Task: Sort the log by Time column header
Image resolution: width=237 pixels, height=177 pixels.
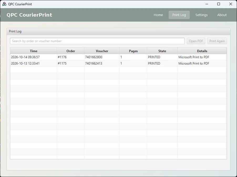Action: (34, 51)
